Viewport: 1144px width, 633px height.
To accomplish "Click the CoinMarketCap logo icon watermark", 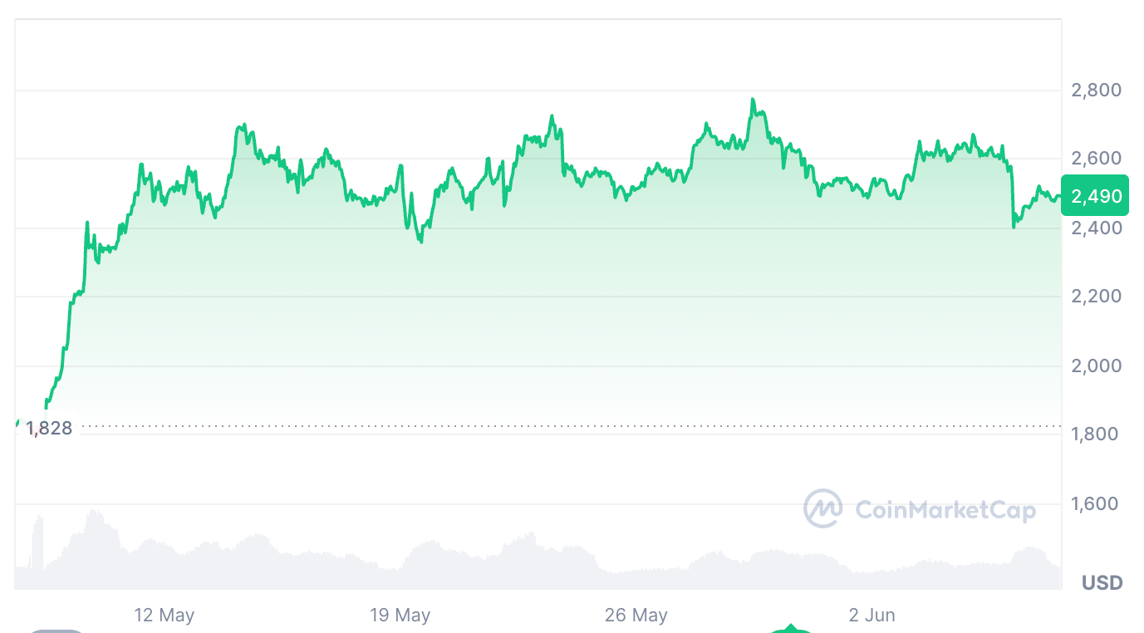I will 822,508.
